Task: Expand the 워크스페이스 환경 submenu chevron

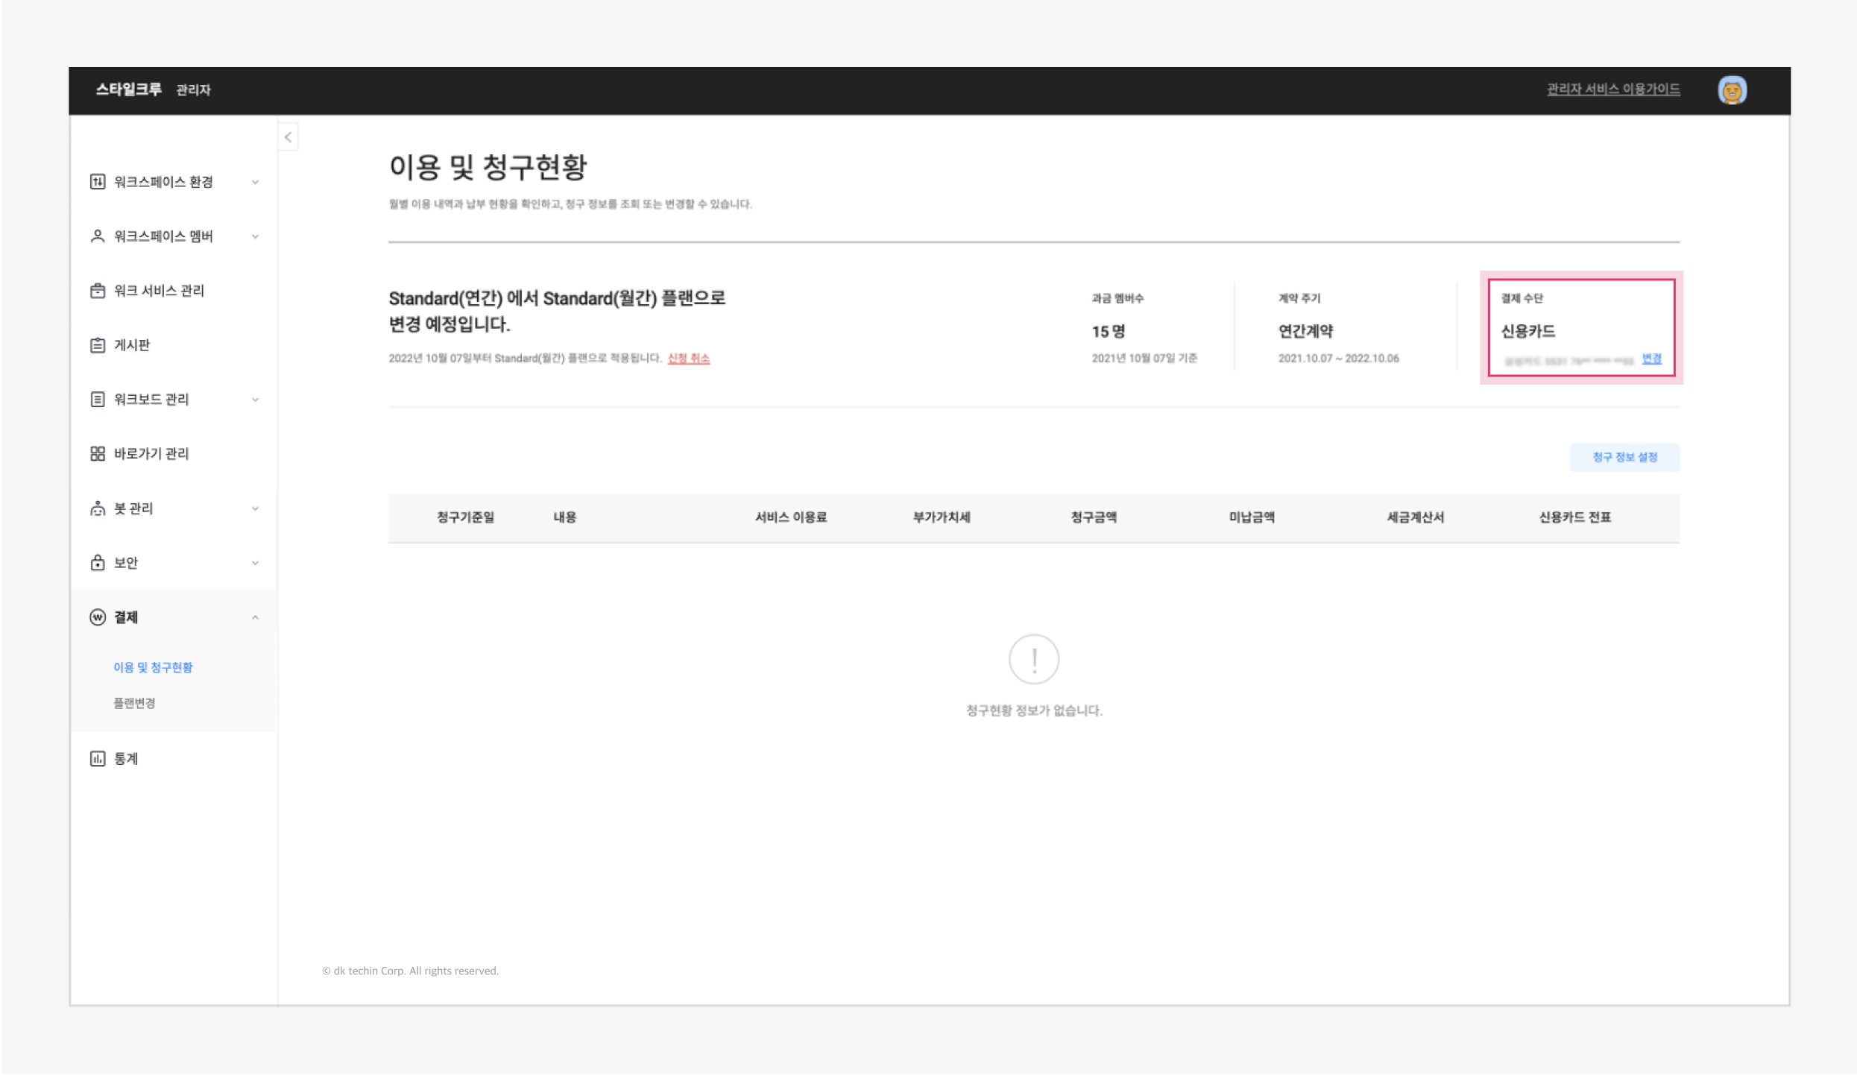Action: click(x=255, y=183)
